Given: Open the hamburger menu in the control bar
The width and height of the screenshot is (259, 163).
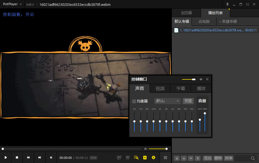Looking at the screenshot, I should [x=165, y=157].
